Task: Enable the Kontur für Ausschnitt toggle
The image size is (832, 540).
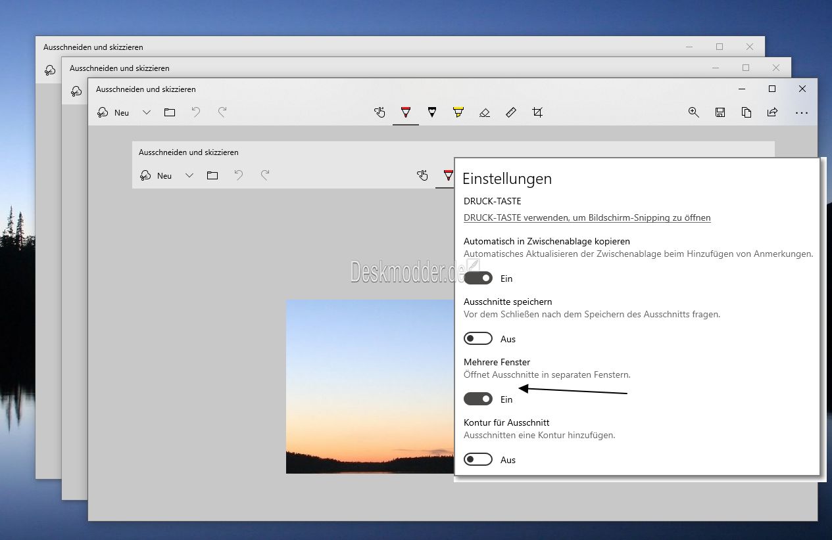Action: [x=477, y=459]
